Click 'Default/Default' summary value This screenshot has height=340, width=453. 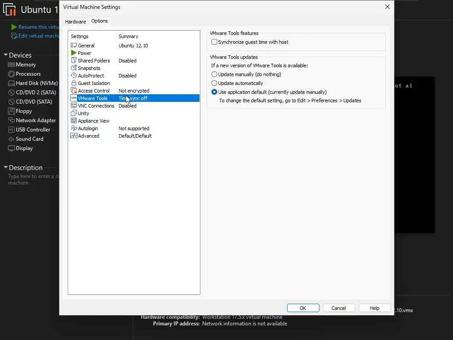(x=135, y=136)
